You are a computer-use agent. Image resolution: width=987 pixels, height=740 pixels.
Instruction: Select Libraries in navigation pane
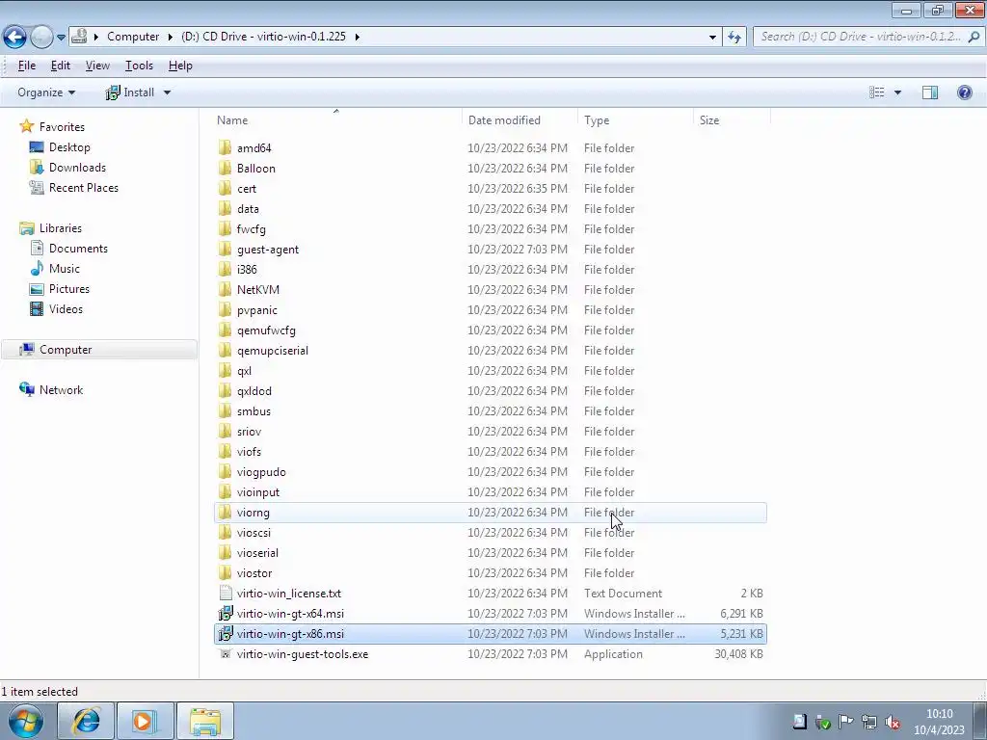[61, 228]
